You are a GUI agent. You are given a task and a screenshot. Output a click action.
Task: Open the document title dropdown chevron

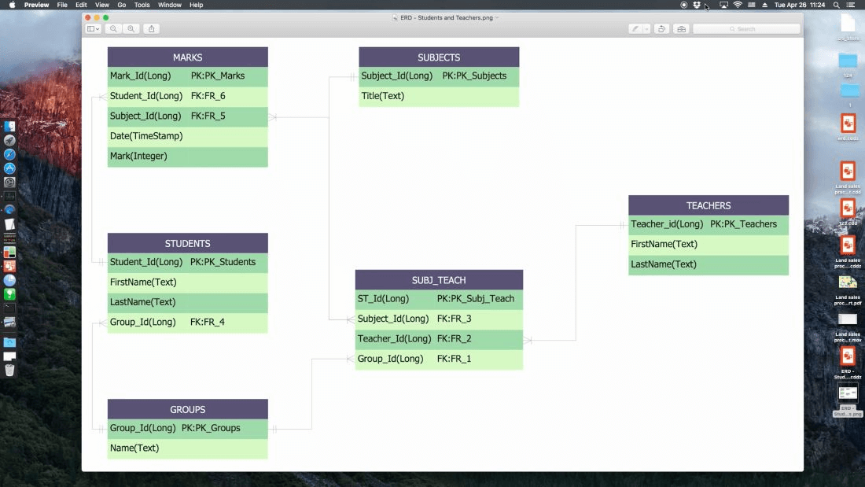pos(497,17)
